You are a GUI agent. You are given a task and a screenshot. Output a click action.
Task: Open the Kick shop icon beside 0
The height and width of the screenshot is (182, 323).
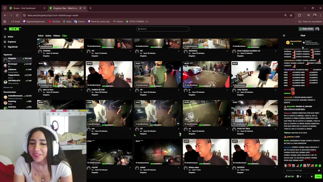pos(298,176)
